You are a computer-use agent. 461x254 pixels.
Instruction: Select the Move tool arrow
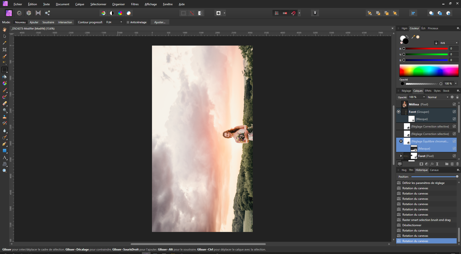5,36
